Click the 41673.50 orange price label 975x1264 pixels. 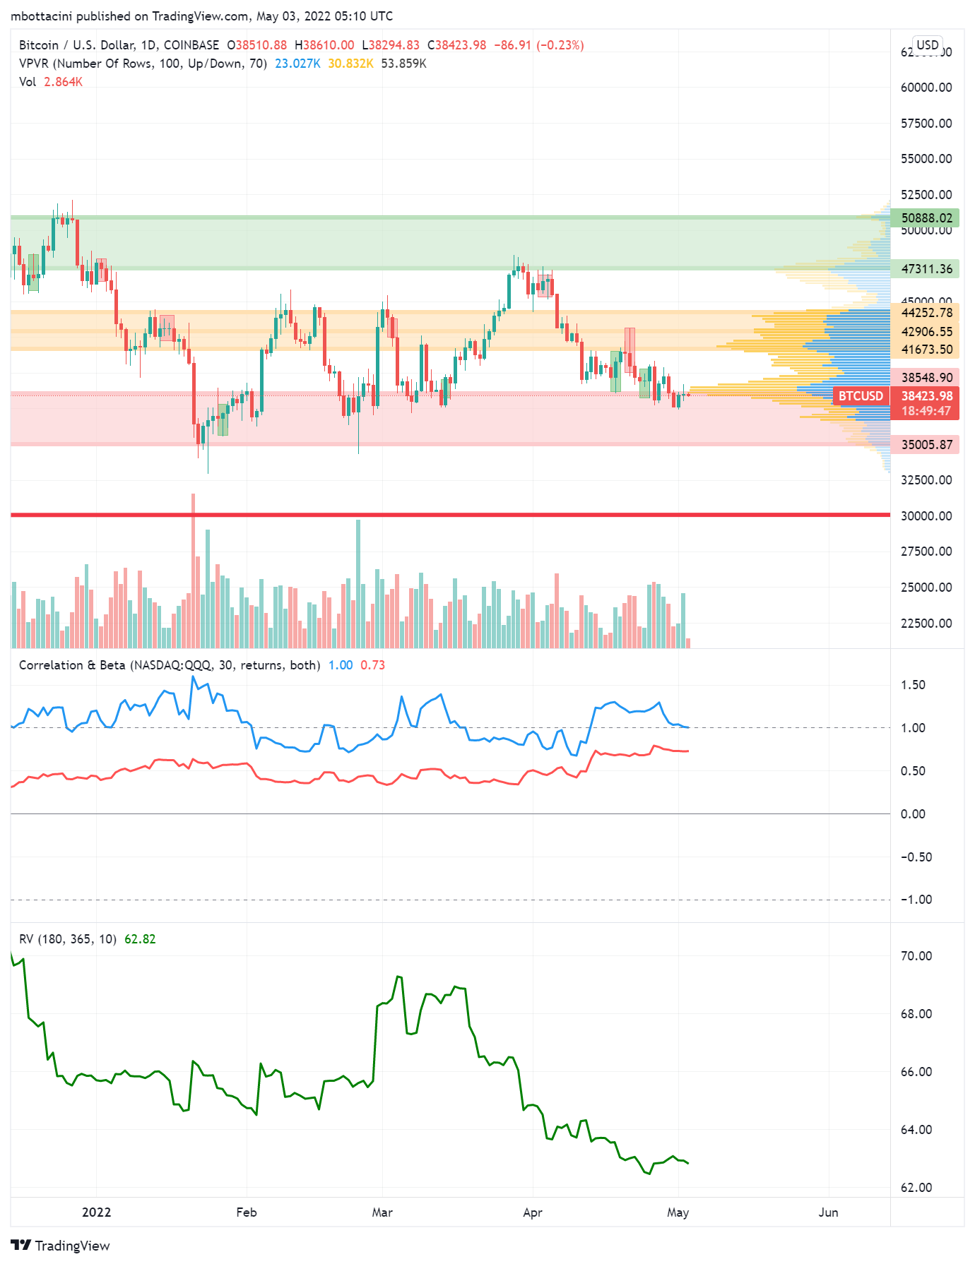(926, 350)
